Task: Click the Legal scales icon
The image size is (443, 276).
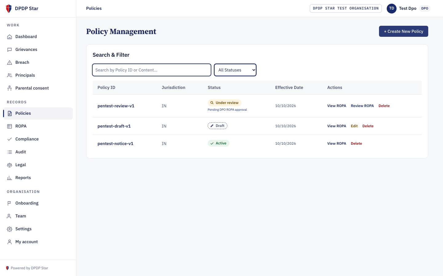Action: (x=10, y=165)
